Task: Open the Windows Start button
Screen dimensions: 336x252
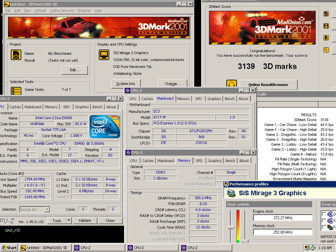Action: click(9, 248)
